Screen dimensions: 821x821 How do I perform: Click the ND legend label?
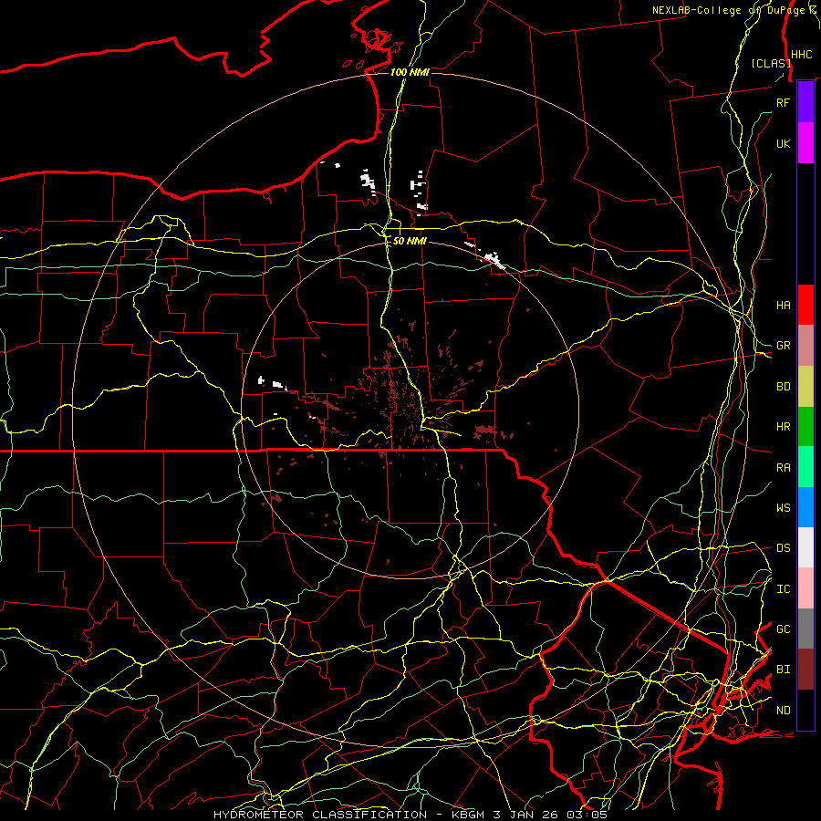pos(783,711)
